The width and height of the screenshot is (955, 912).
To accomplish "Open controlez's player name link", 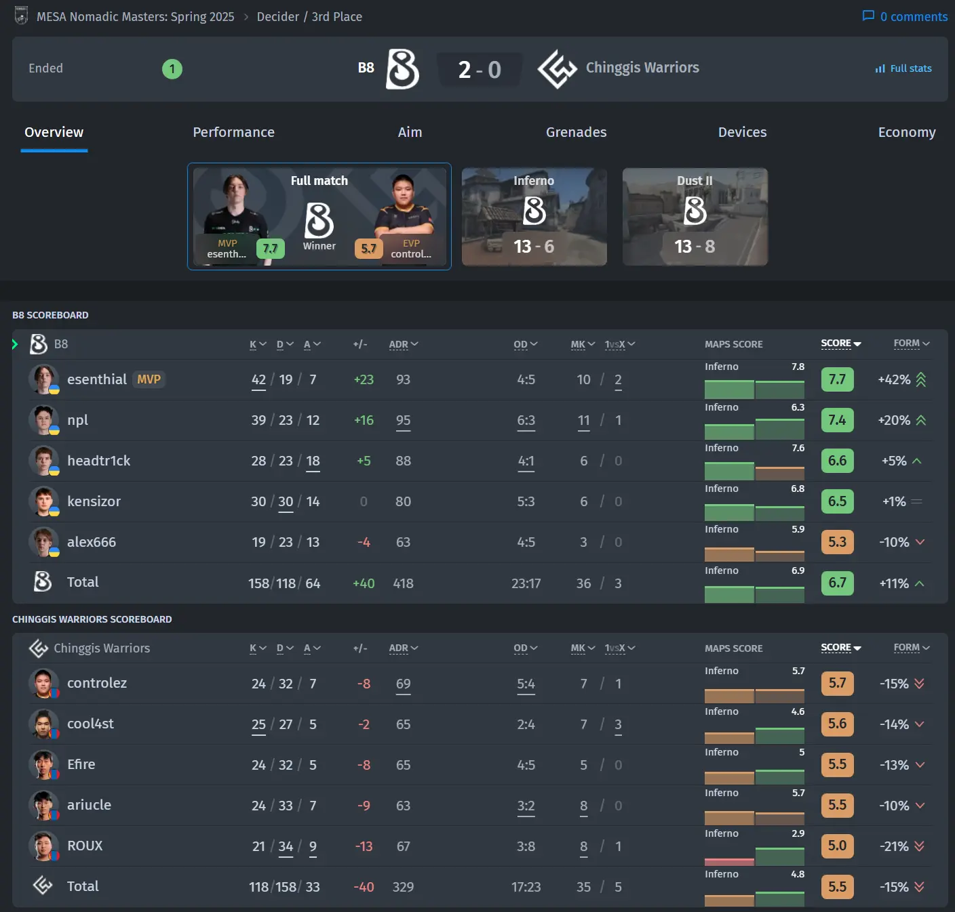I will pyautogui.click(x=97, y=683).
